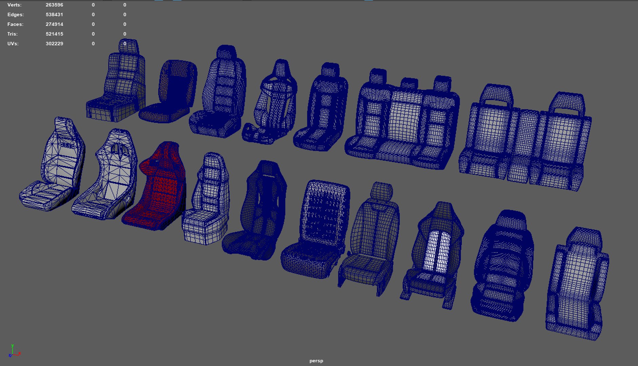The width and height of the screenshot is (638, 366).
Task: Click the vertex count 263596
Action: point(54,5)
